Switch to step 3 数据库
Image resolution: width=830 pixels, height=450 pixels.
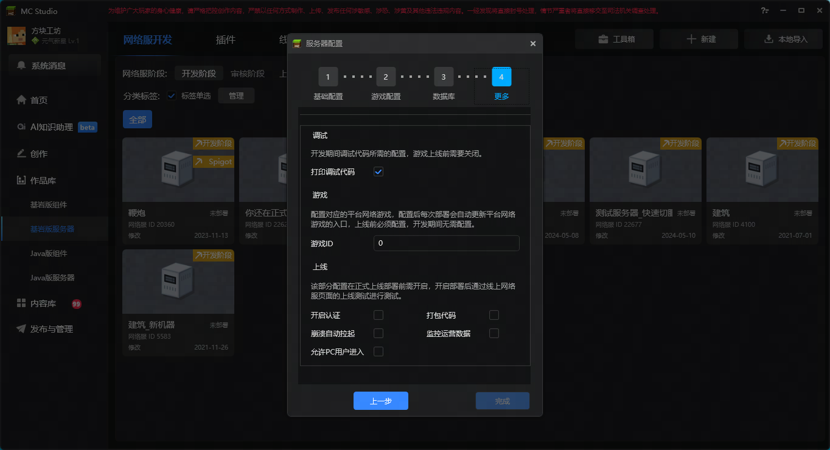coord(444,77)
